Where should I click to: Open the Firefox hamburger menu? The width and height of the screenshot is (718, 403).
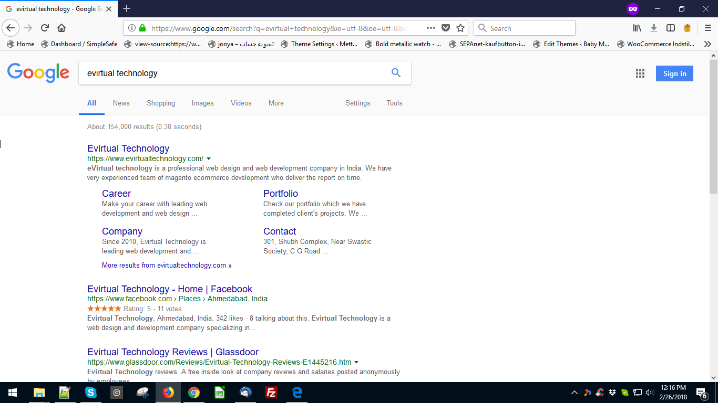coord(707,28)
